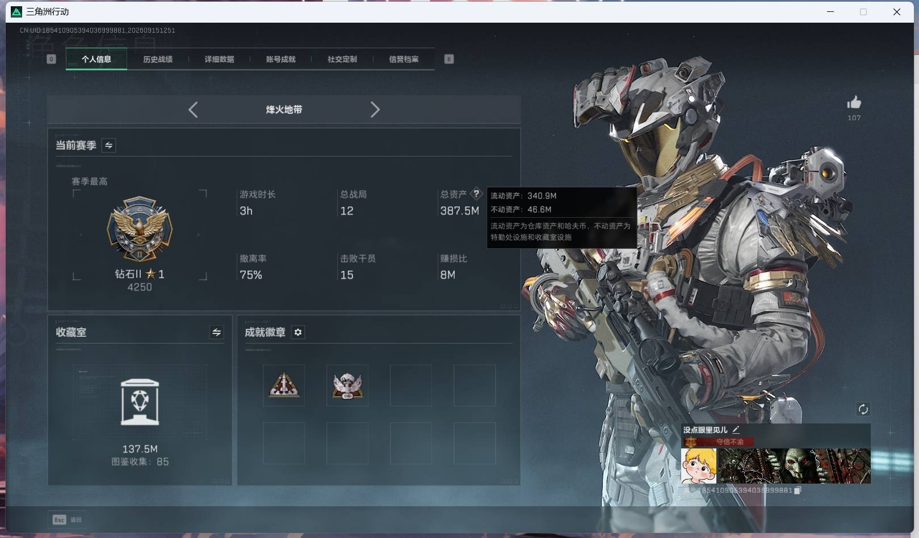Select the triangle achievement badge
Screen dimensions: 919x538
[x=284, y=386]
